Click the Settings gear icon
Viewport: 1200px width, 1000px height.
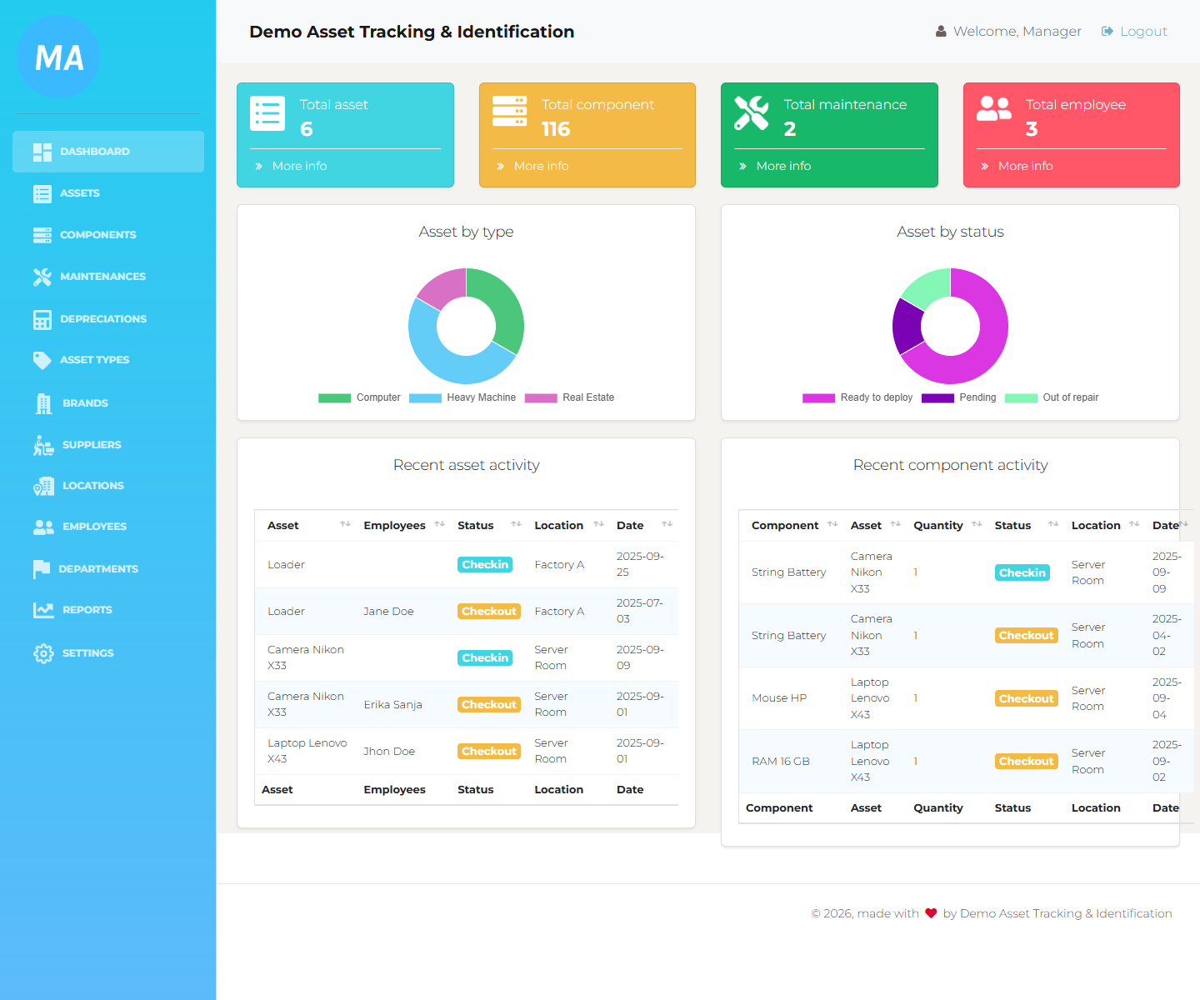[43, 653]
